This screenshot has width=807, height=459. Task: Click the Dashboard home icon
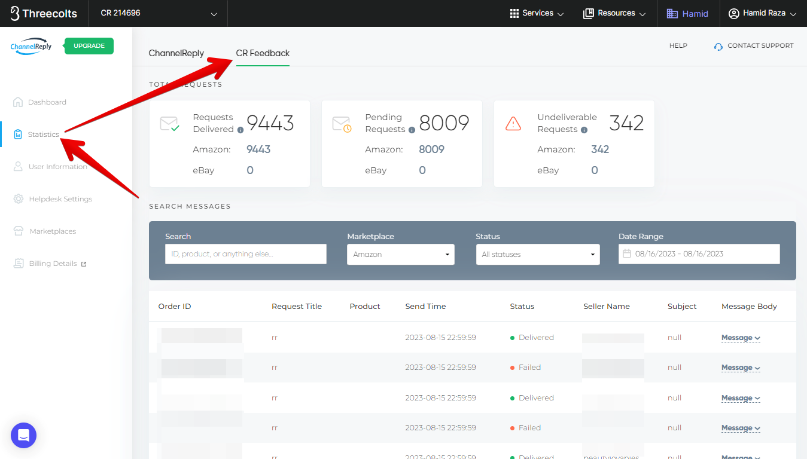coord(18,102)
